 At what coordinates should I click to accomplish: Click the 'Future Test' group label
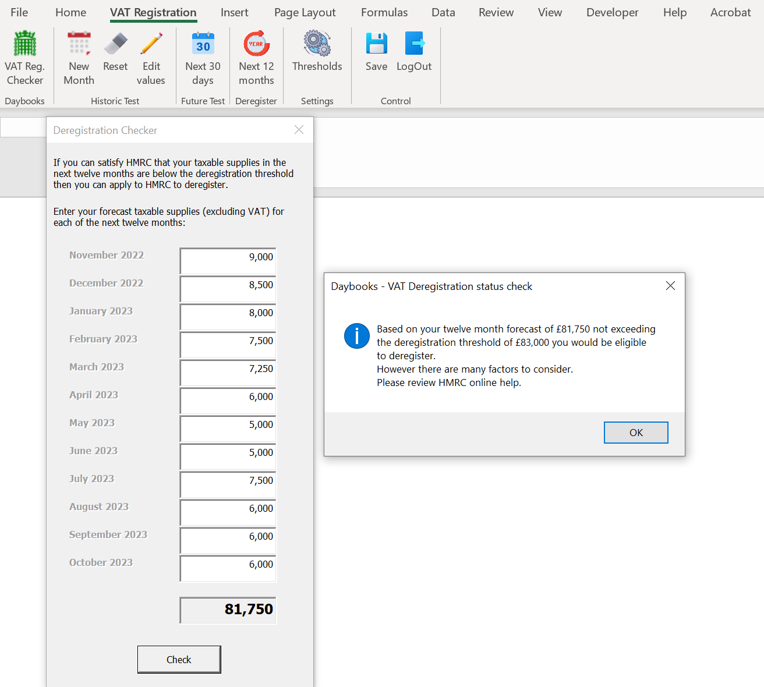click(x=203, y=101)
